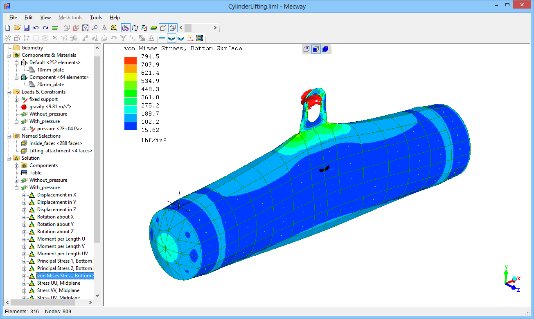Select the 20mm_plate material item

(x=50, y=85)
